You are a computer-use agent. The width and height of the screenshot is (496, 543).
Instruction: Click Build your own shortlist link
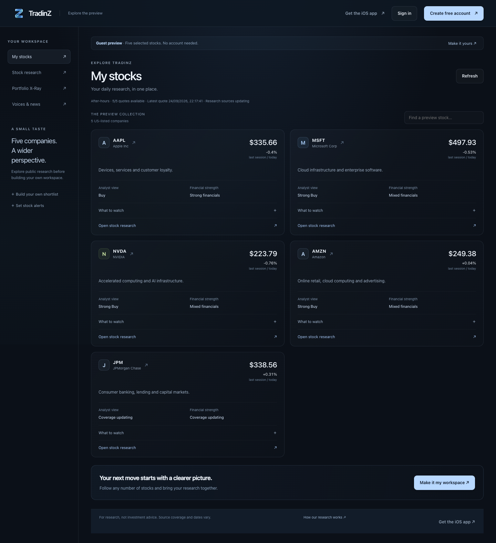[35, 194]
